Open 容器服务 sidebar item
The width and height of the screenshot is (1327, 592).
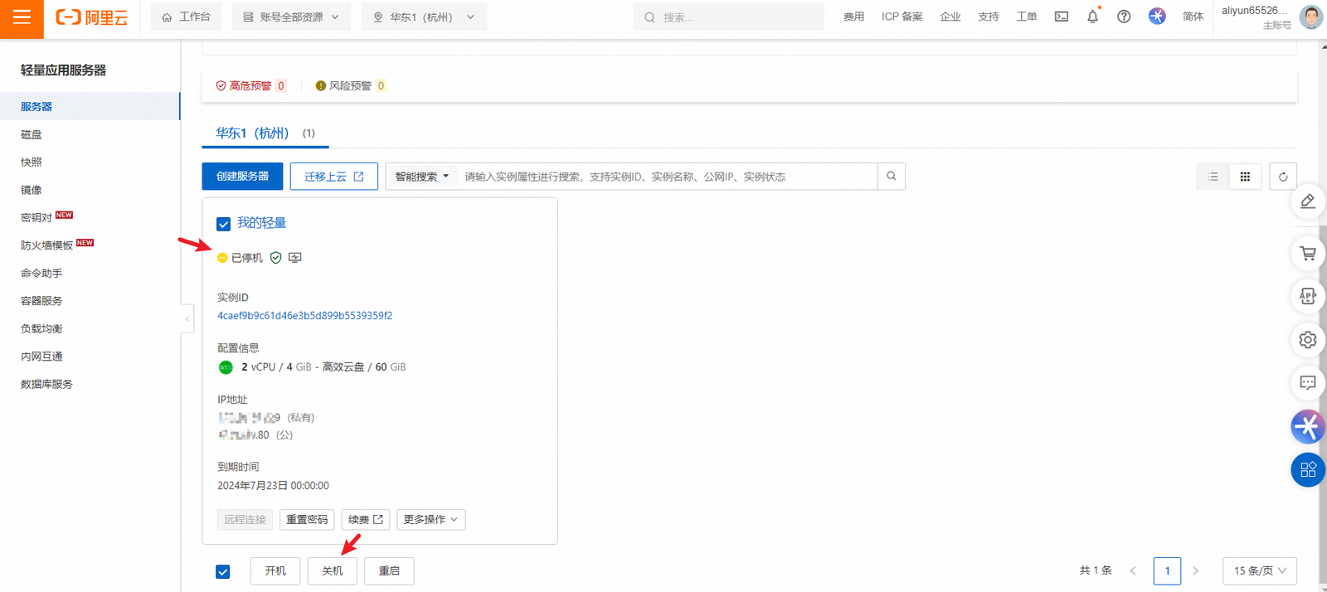tap(90, 301)
